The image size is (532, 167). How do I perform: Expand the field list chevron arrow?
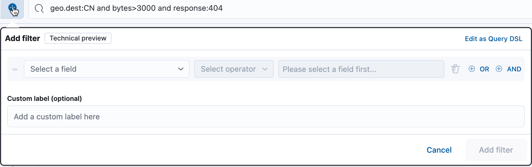coord(181,69)
